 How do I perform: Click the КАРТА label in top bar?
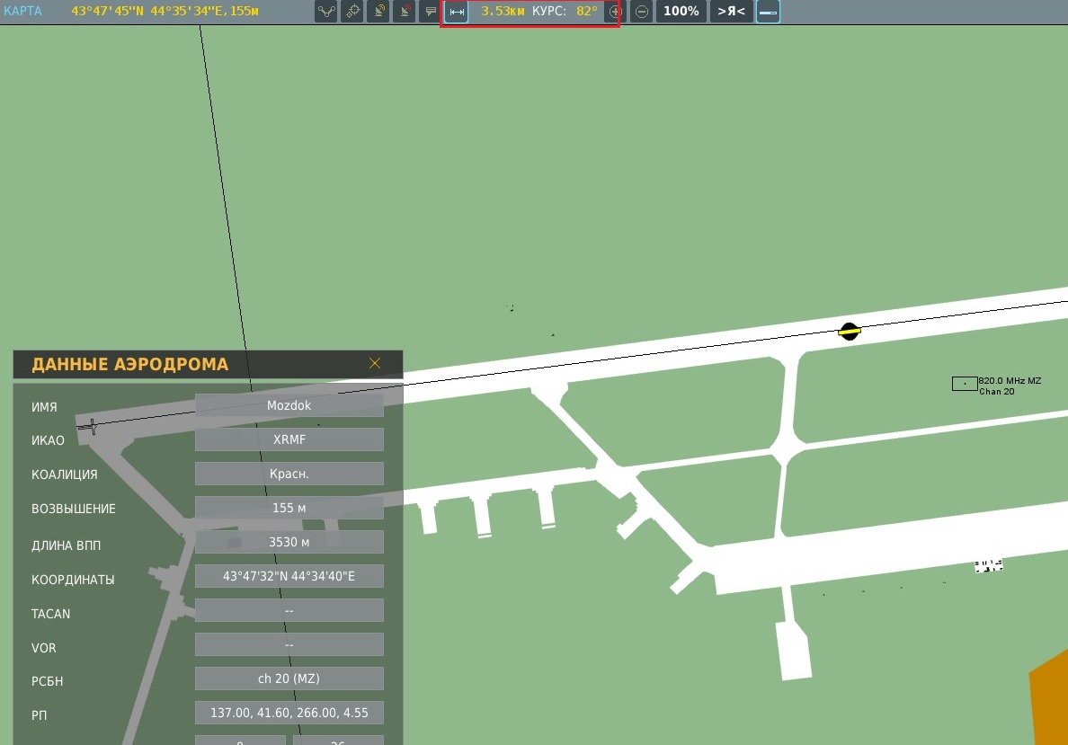[x=22, y=11]
